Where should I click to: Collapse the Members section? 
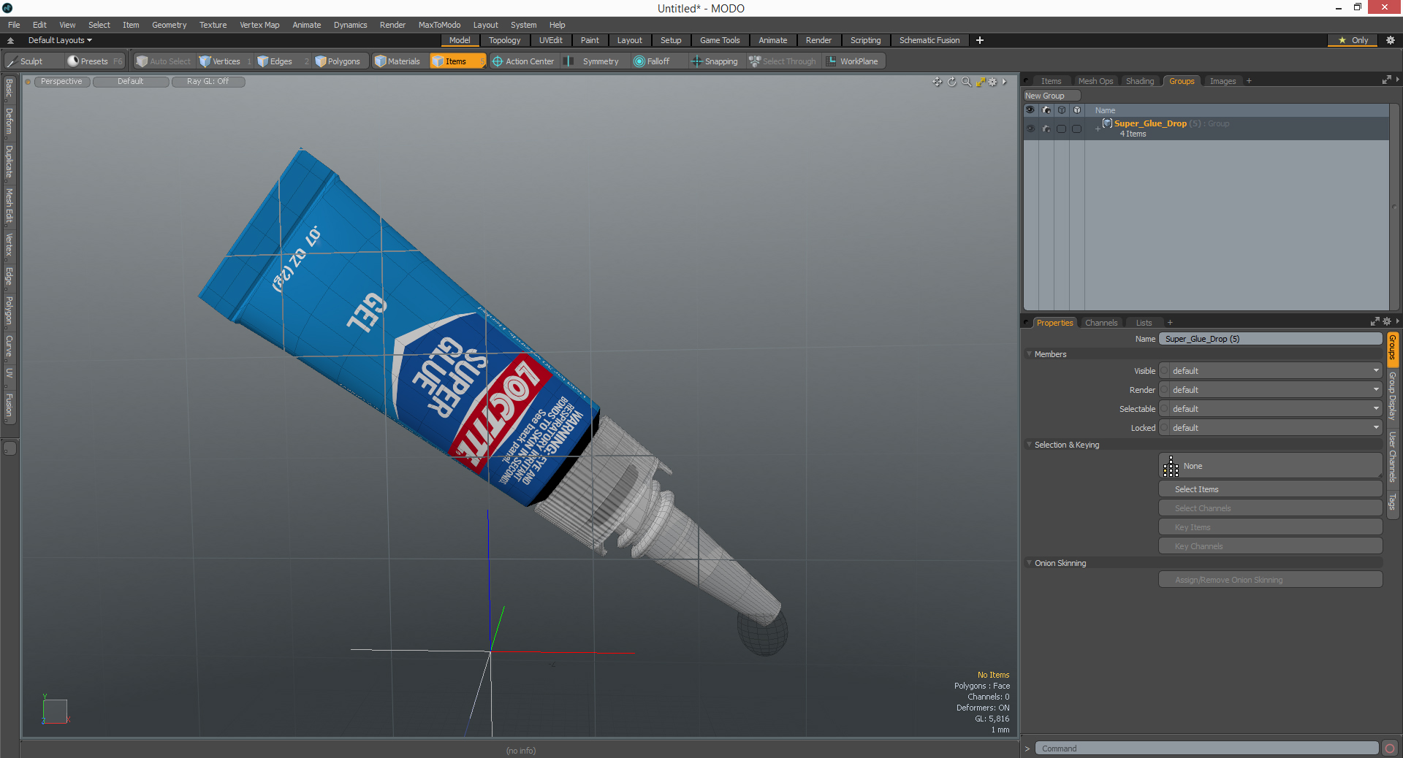[1030, 354]
